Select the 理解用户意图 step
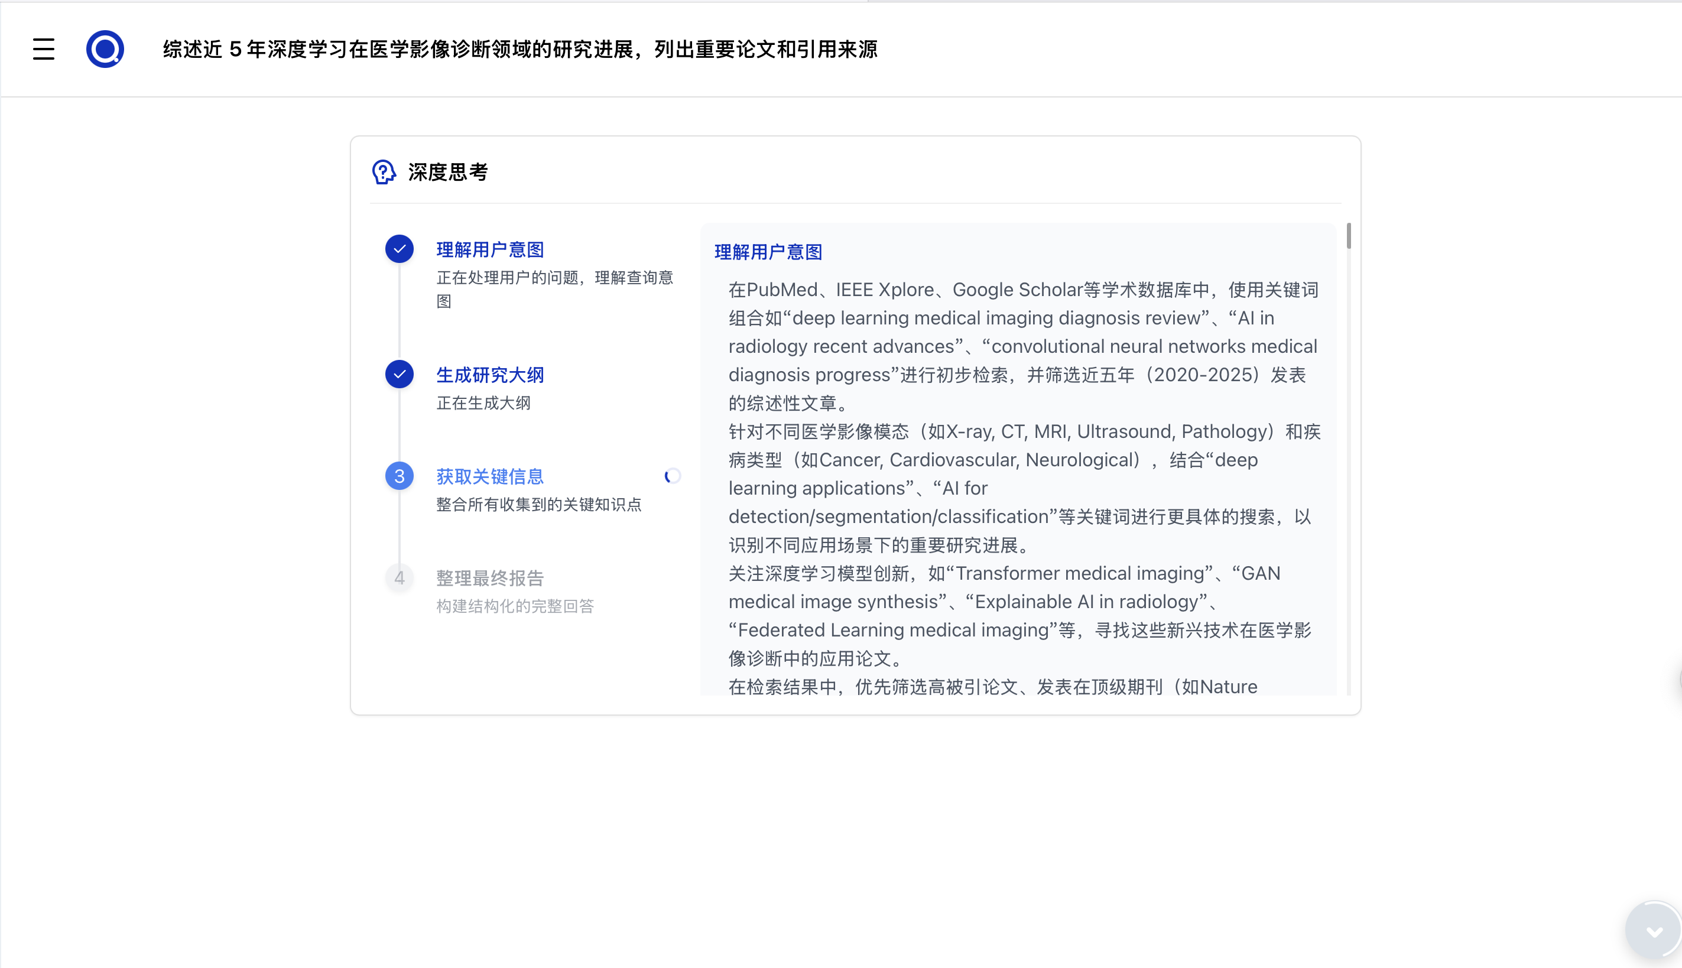 coord(490,250)
